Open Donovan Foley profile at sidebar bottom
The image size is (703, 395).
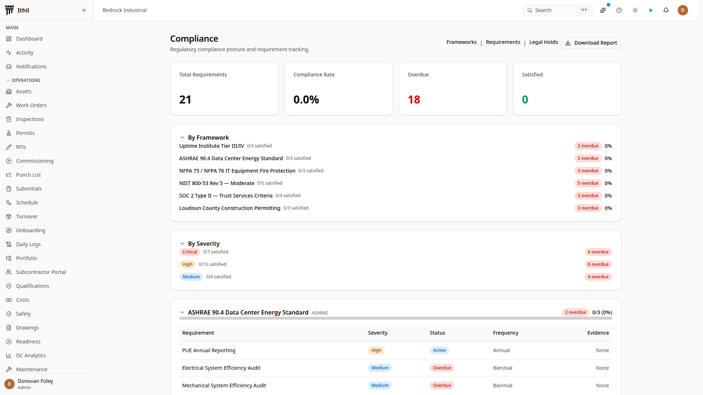(47, 384)
